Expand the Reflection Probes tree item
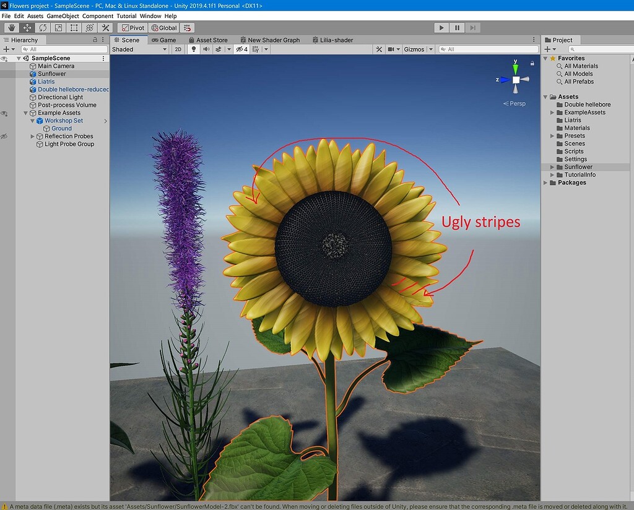The width and height of the screenshot is (634, 510). 32,136
